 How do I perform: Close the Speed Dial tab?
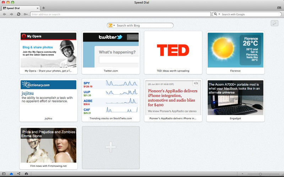pos(38,8)
